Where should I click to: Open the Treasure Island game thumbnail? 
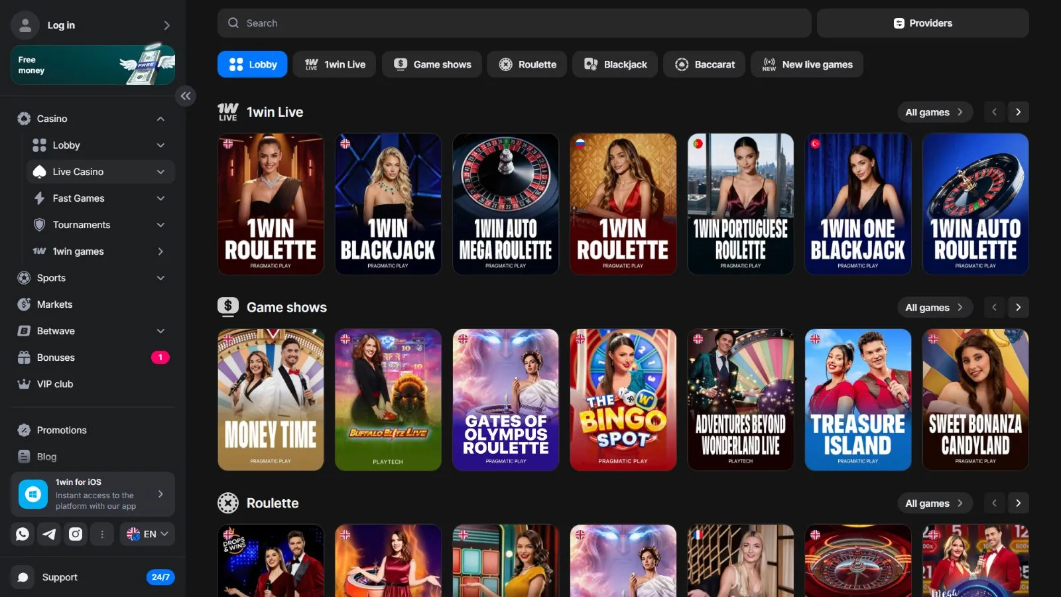click(857, 400)
